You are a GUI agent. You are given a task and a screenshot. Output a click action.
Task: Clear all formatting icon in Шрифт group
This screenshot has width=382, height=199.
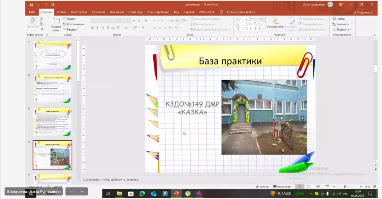pos(146,21)
